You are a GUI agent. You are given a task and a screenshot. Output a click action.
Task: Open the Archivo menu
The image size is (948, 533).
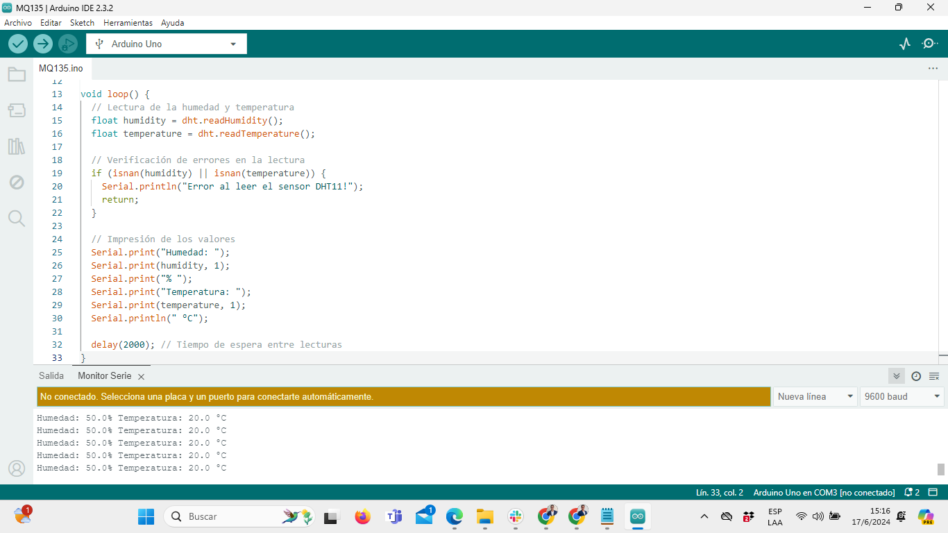pos(18,23)
